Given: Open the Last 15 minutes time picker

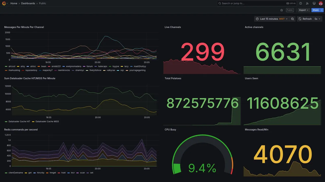Looking at the screenshot, I should coord(272,19).
